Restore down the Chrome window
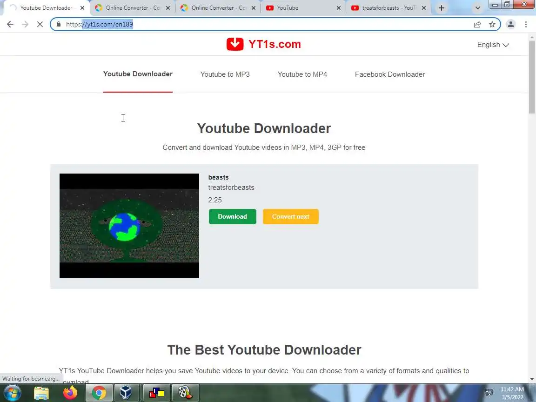The image size is (536, 402). 507,5
